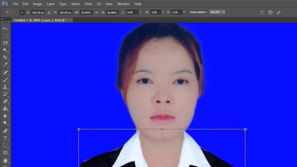297x167 pixels.
Task: Open the Layer menu
Action: pos(51,4)
